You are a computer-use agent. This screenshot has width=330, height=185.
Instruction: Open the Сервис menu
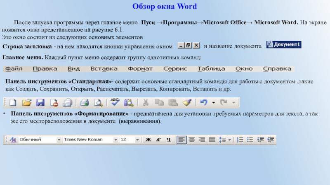[175, 69]
